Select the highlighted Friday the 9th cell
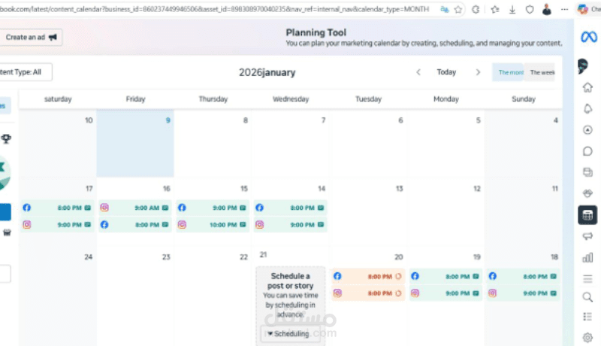Image resolution: width=601 pixels, height=346 pixels. pos(135,144)
